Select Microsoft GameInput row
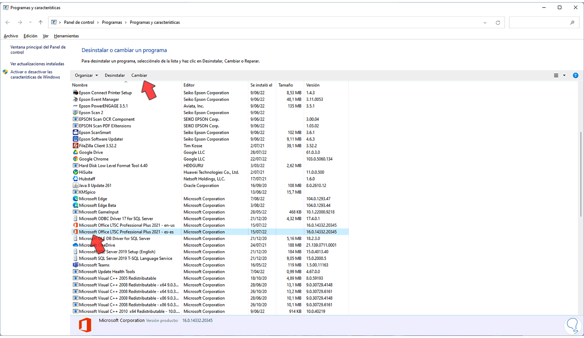The height and width of the screenshot is (338, 584). click(x=209, y=212)
